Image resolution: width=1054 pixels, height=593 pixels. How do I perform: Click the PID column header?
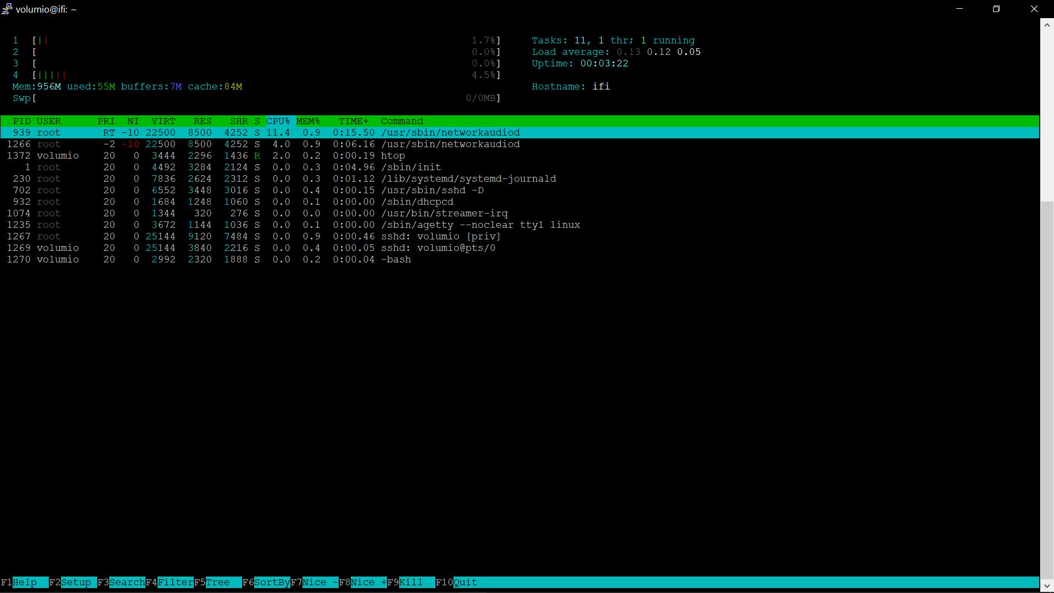(22, 121)
